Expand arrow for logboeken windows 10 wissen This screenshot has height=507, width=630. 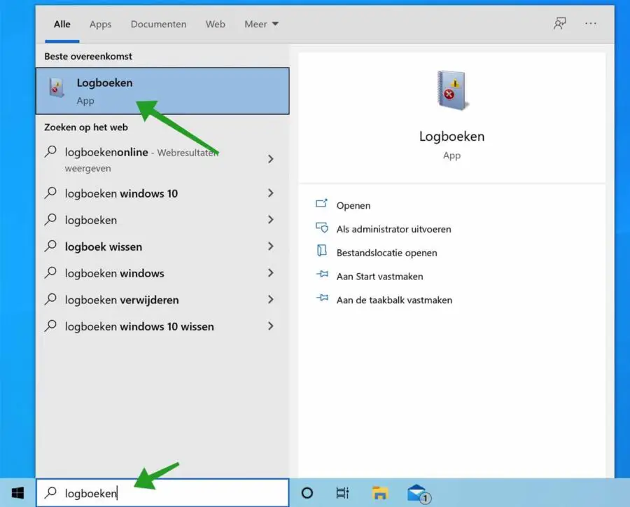[271, 326]
